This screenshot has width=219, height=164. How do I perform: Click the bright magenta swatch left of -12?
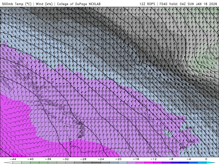(149, 163)
